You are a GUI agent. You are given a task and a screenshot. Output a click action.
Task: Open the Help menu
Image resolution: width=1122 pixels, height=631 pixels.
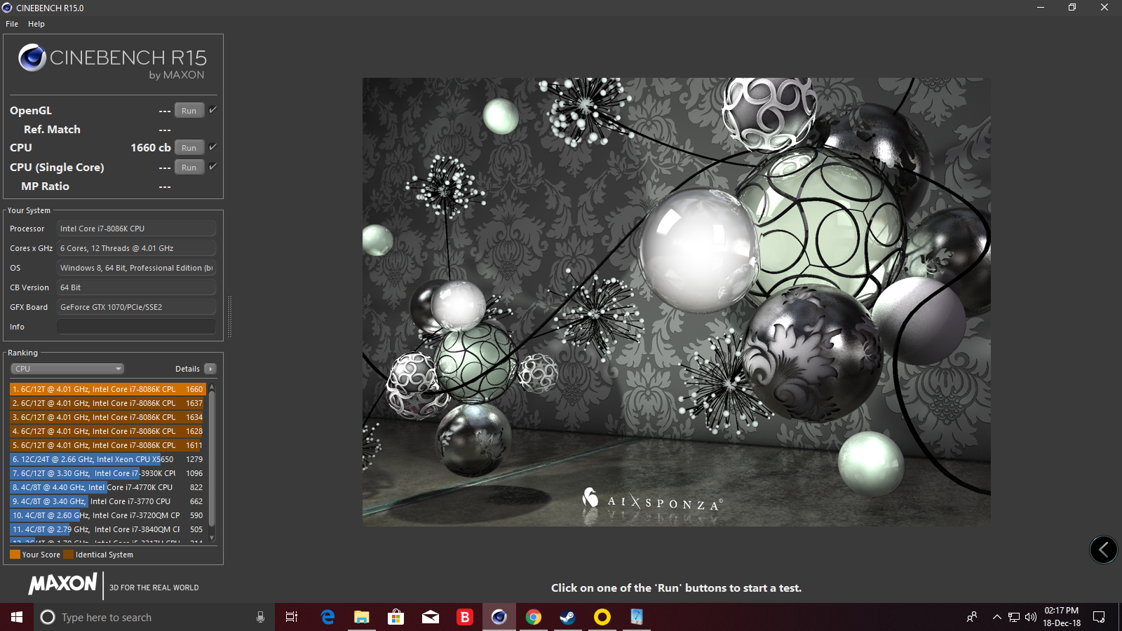36,24
